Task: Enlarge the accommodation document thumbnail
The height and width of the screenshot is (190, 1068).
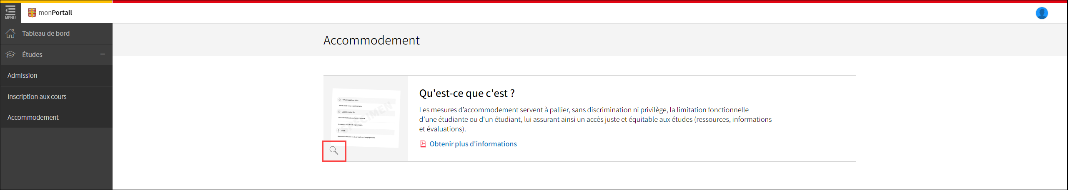Action: point(366,118)
